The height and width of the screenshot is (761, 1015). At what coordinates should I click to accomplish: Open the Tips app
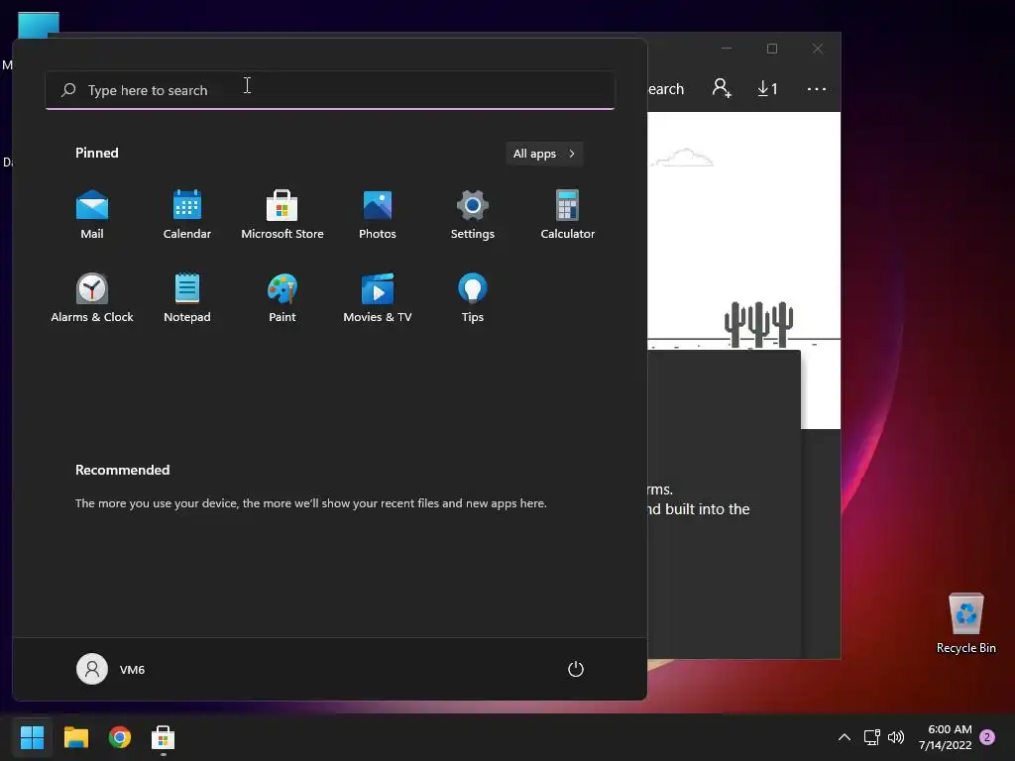[473, 298]
